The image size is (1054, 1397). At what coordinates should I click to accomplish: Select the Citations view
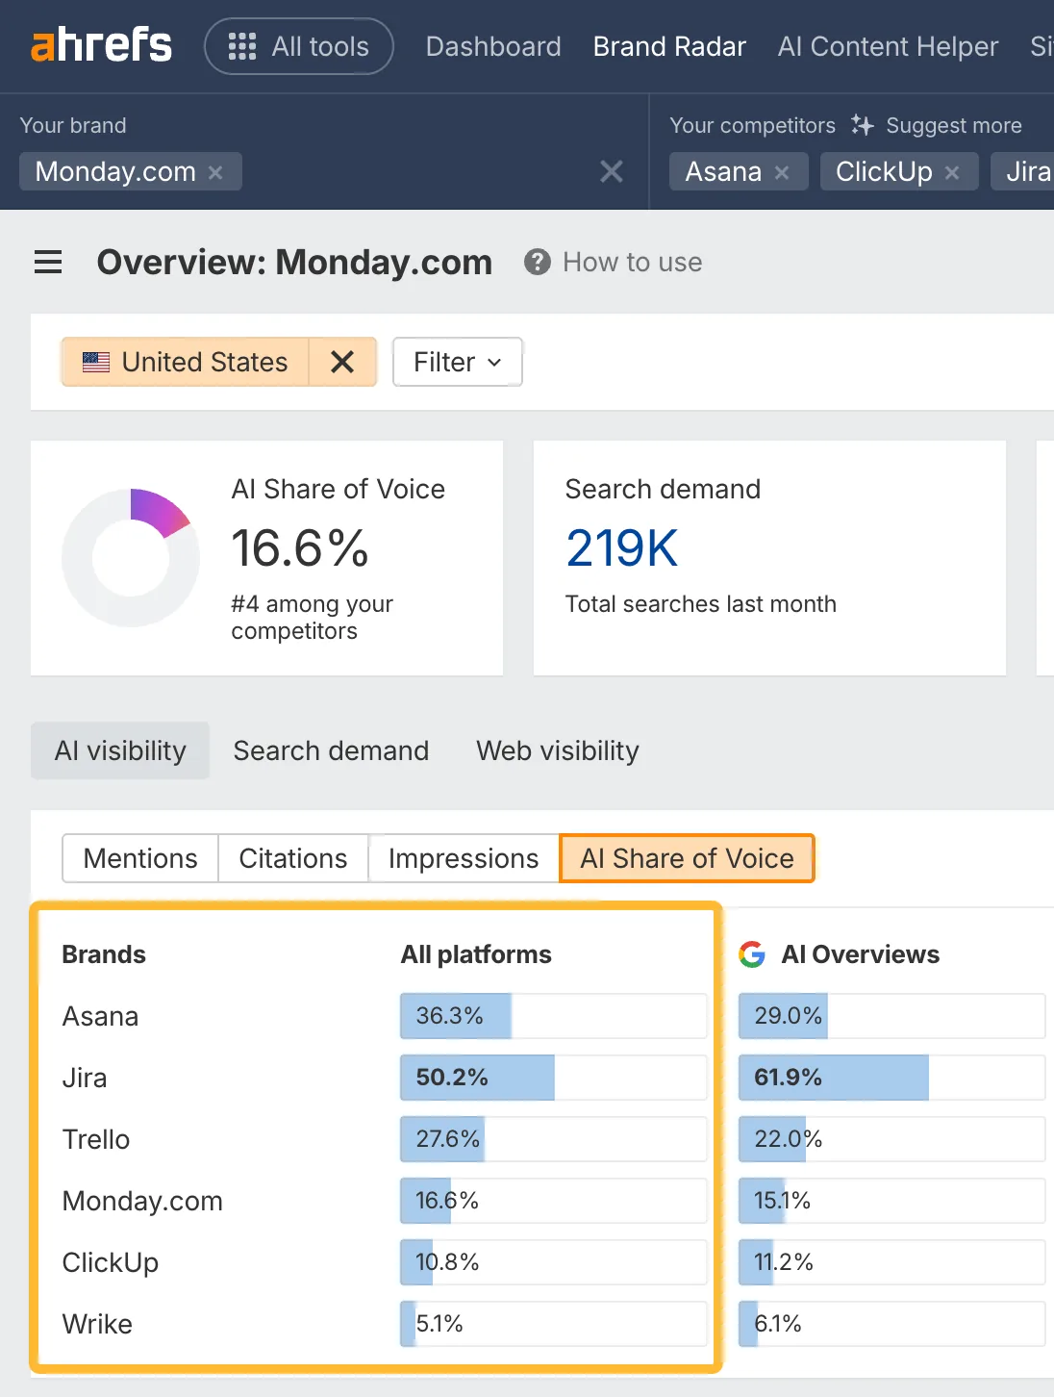point(292,858)
